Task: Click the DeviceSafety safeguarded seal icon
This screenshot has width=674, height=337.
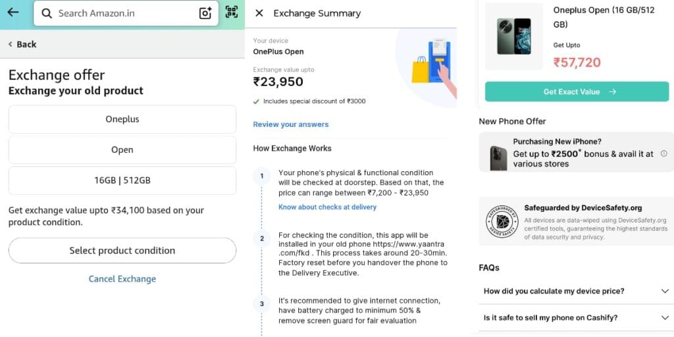Action: (x=502, y=222)
